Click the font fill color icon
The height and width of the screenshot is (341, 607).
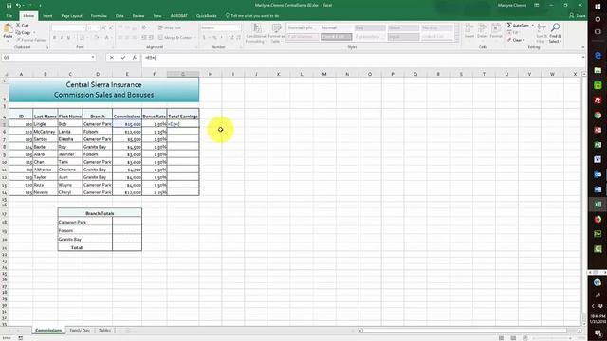[96, 38]
